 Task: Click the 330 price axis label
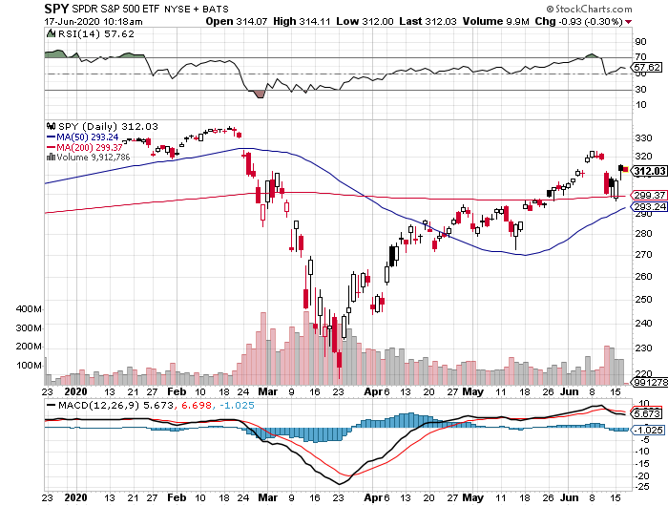(x=643, y=138)
